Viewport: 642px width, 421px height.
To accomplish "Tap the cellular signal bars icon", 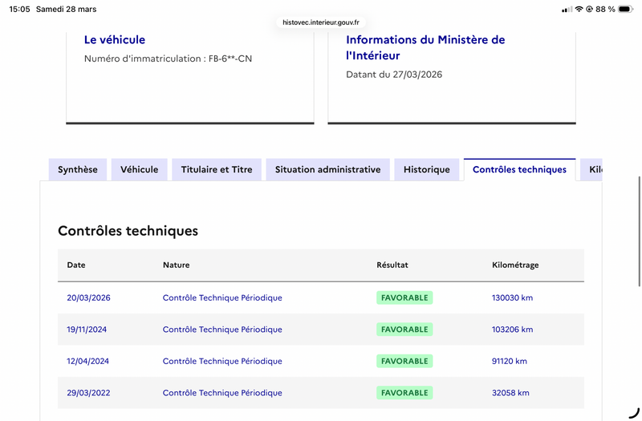I will tap(567, 9).
